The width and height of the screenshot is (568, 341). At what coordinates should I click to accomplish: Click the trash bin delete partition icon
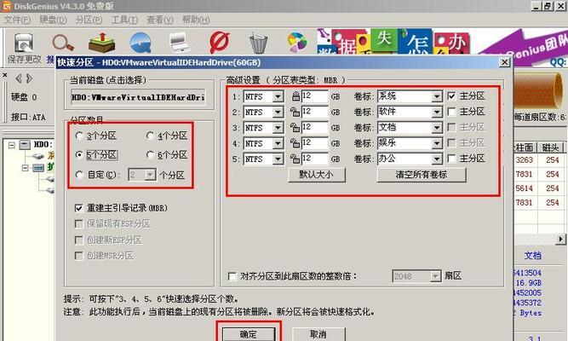click(258, 43)
